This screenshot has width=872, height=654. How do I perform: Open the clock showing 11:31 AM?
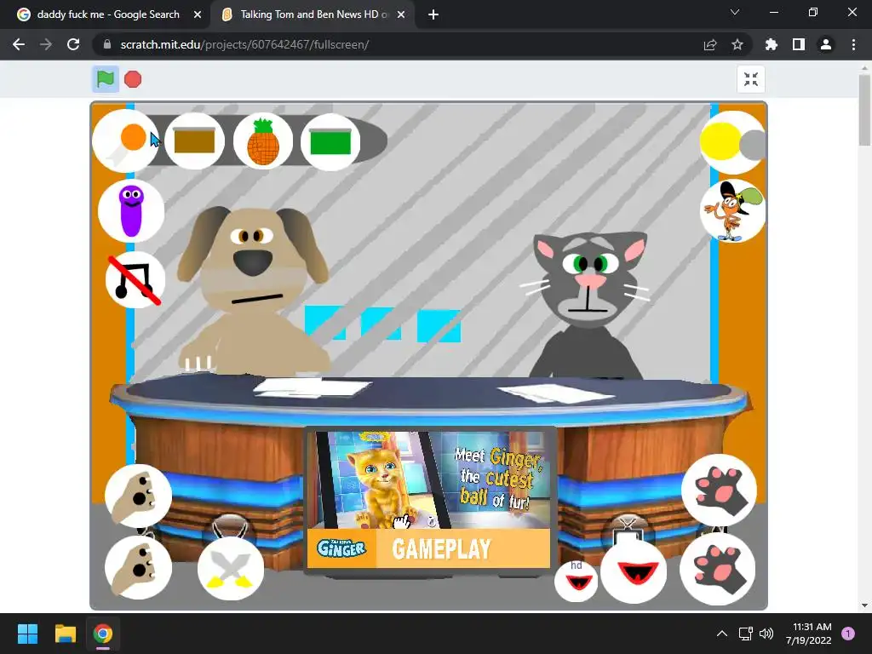tap(809, 634)
